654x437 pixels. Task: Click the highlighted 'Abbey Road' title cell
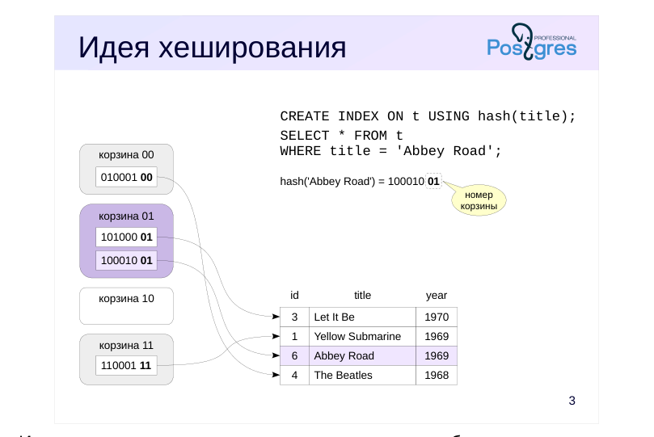[x=362, y=355]
